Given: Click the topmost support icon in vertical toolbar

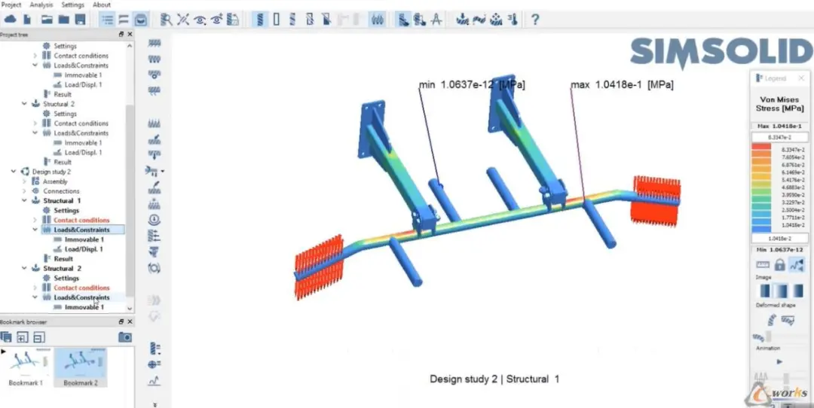Looking at the screenshot, I should (154, 43).
